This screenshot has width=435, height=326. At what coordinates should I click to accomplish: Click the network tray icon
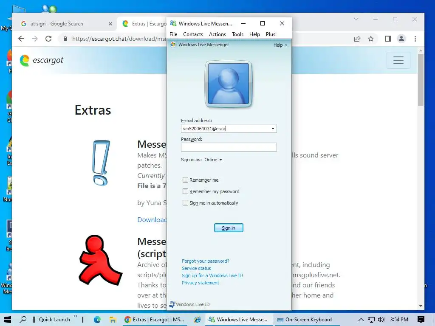click(371, 320)
